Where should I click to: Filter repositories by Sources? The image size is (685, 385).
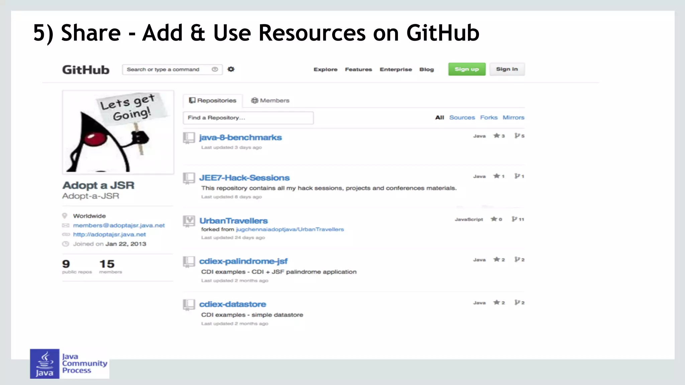462,118
